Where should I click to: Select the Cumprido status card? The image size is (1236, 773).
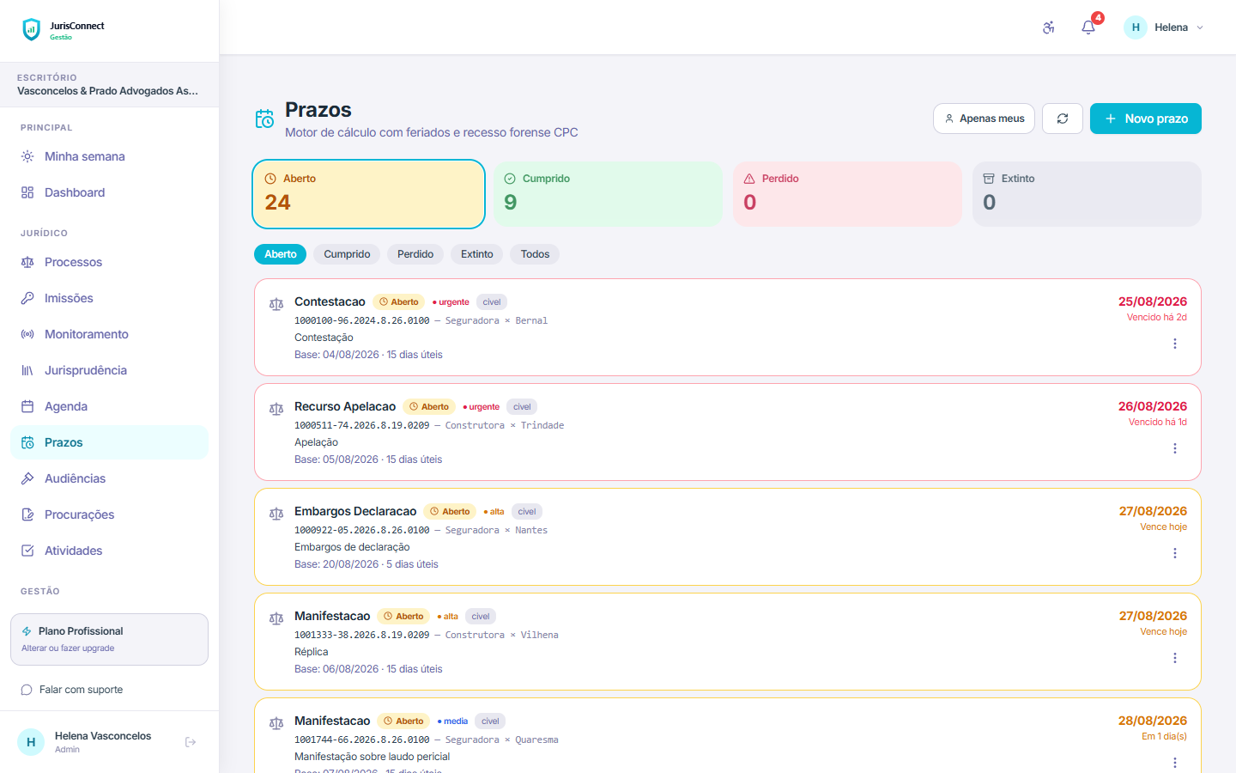click(609, 194)
